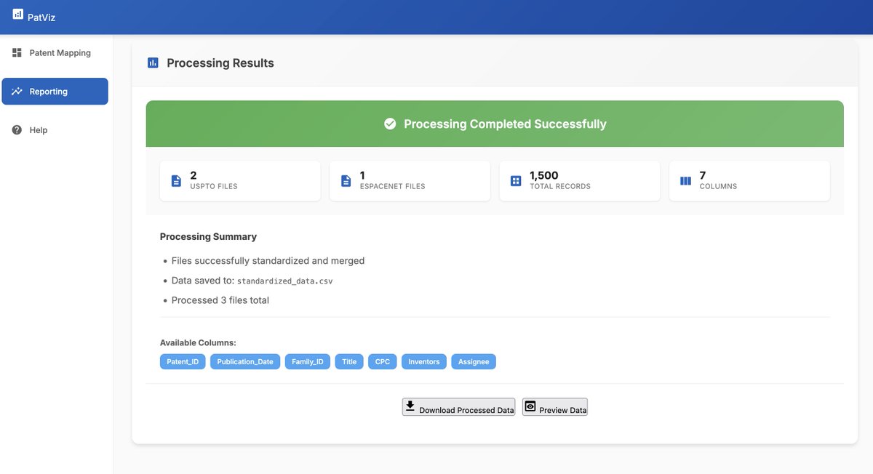Click the Processing Results heading
873x474 pixels.
220,63
